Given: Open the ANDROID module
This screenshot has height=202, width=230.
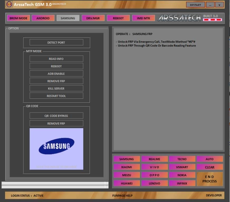Looking at the screenshot, I should [x=43, y=18].
